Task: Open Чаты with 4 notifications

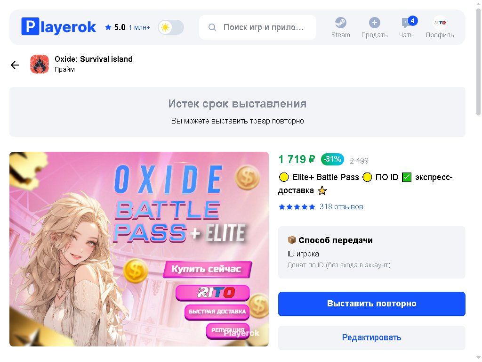Action: (x=407, y=27)
